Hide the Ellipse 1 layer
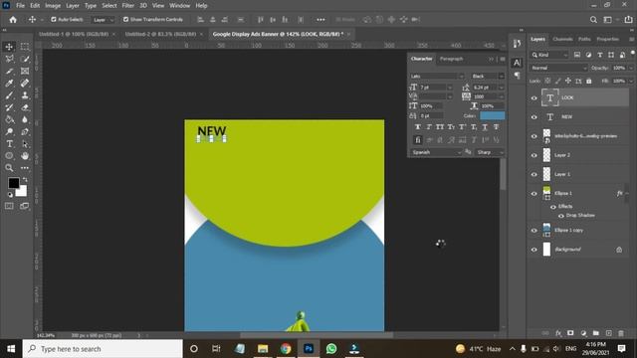 pos(534,194)
